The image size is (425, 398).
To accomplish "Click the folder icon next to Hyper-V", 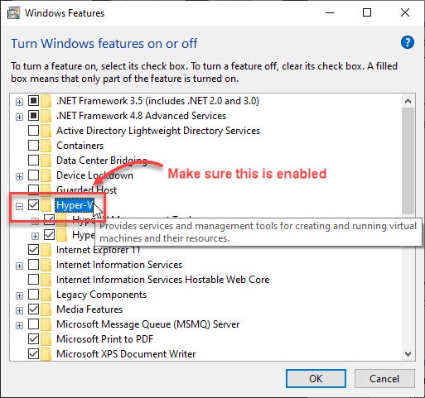I will [46, 205].
